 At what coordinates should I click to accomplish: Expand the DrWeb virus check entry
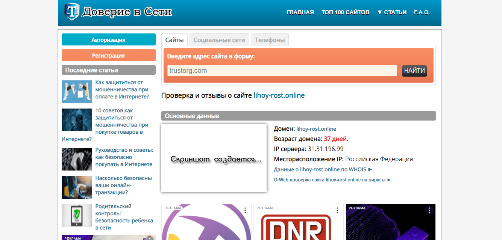332,180
